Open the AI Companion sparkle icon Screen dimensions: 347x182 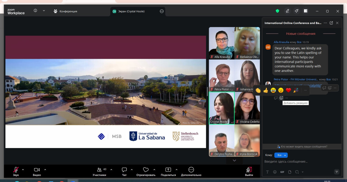tap(296, 11)
